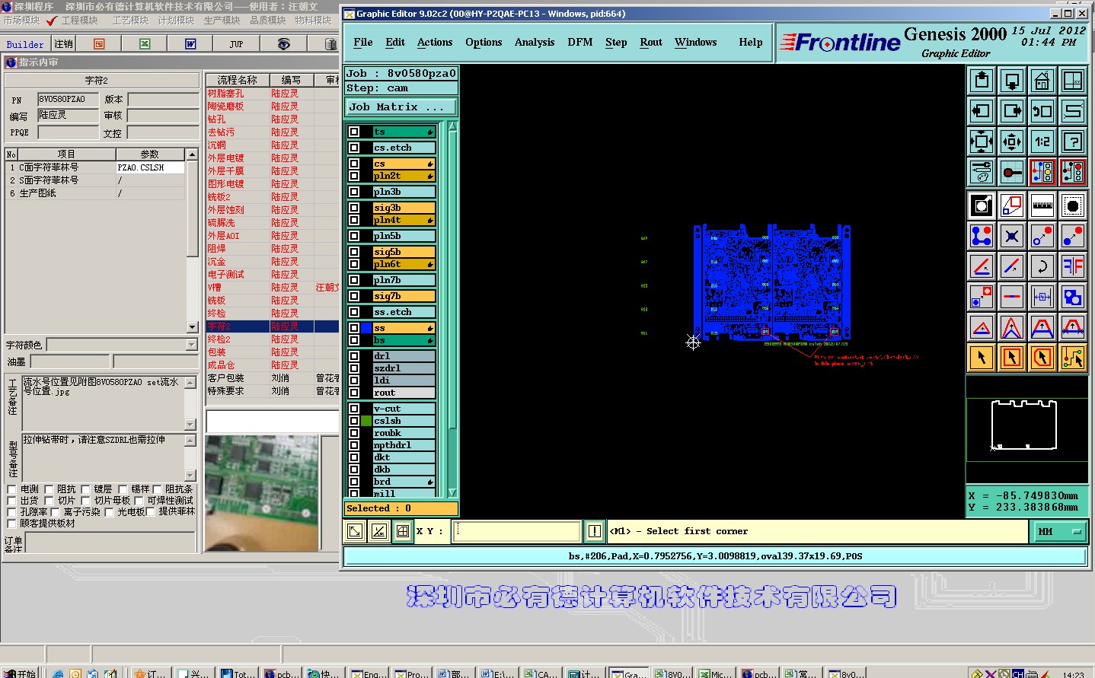Toggle the cs.etch layer checkbox
1095x678 pixels.
click(x=354, y=148)
